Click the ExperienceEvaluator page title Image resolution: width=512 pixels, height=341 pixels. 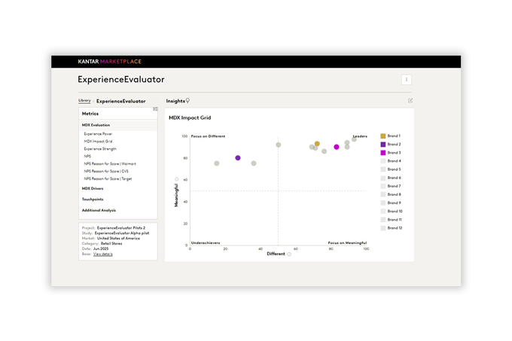[x=120, y=80]
